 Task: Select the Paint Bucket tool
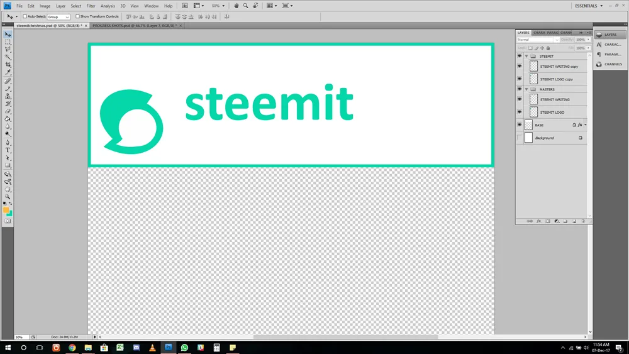(x=8, y=119)
